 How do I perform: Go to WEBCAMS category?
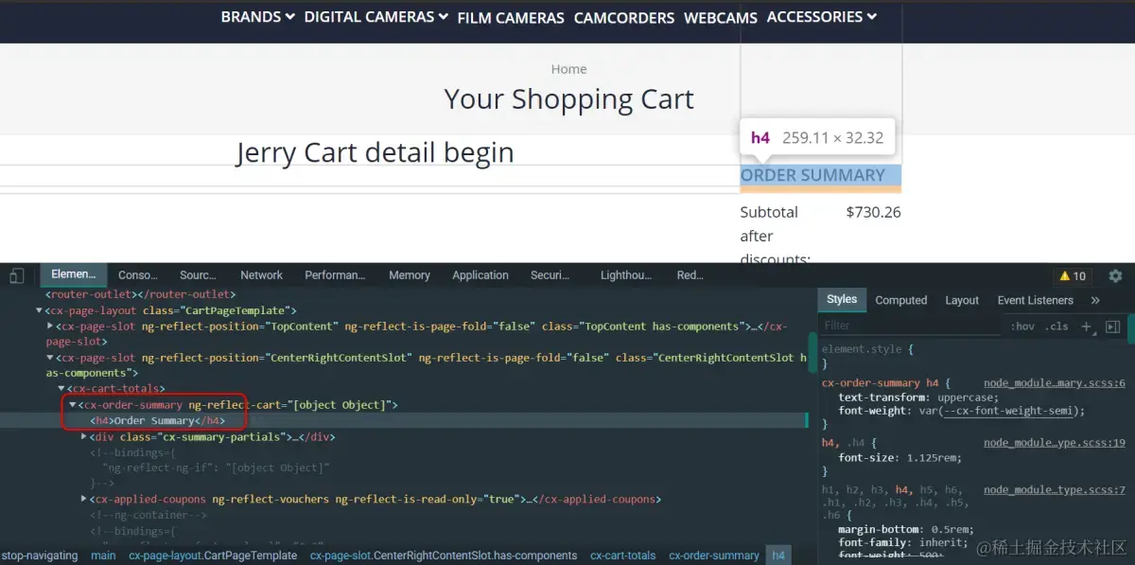tap(721, 18)
